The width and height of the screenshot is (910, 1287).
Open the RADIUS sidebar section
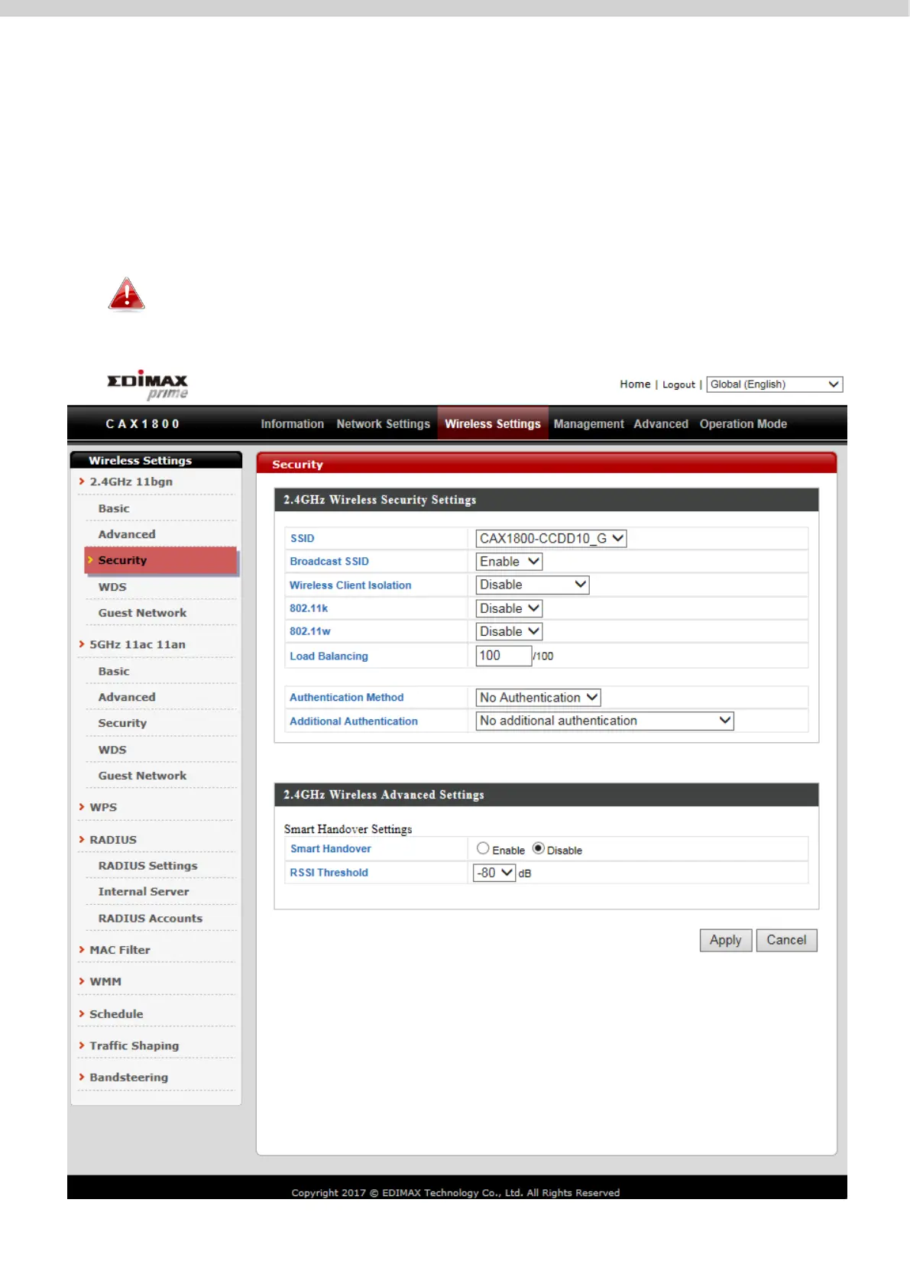coord(113,839)
